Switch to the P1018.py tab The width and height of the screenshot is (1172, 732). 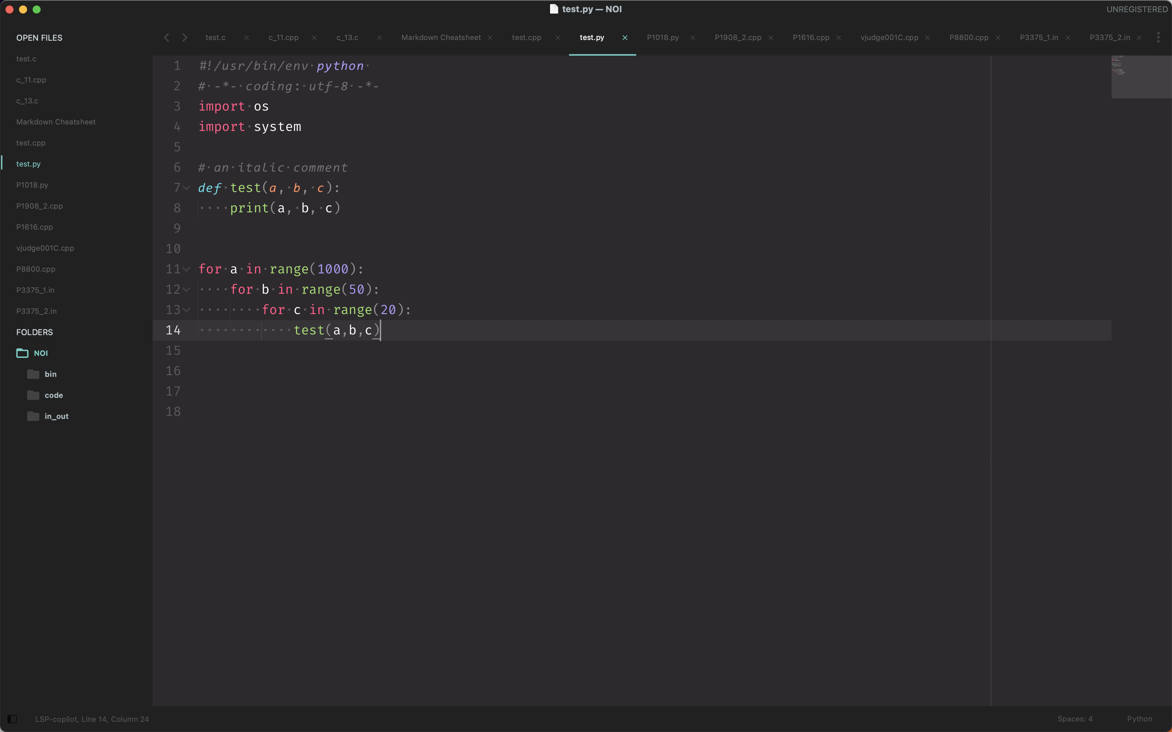[x=662, y=37]
